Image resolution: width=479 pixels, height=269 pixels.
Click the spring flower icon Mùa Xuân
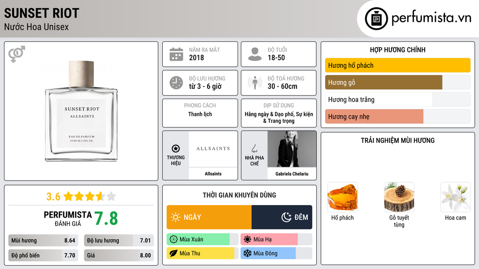pos(174,240)
